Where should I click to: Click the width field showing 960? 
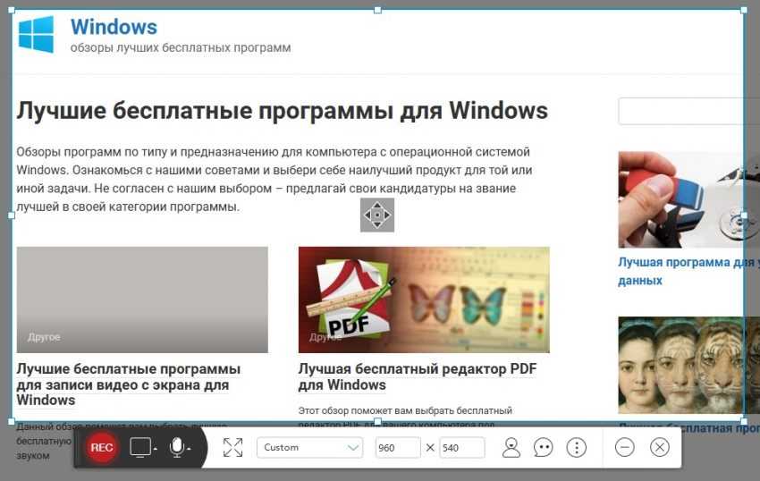[x=397, y=448]
